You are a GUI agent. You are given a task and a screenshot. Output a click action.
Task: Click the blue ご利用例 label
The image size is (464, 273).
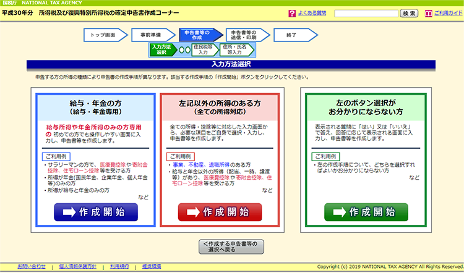click(56, 156)
